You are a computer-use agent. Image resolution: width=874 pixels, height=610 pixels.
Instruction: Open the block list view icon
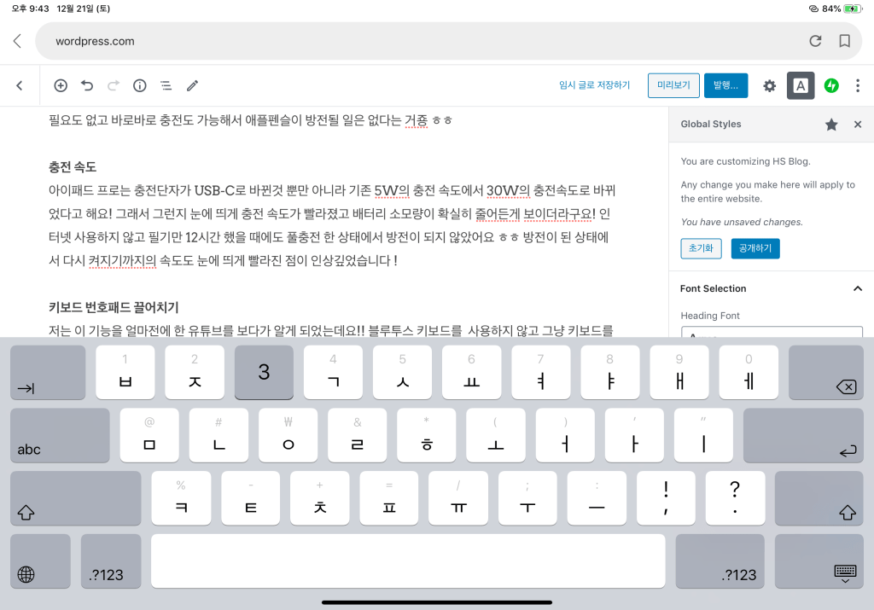(166, 85)
